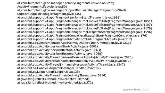Click the Instrumentation.callActivityOnStart line

(x=74, y=43)
